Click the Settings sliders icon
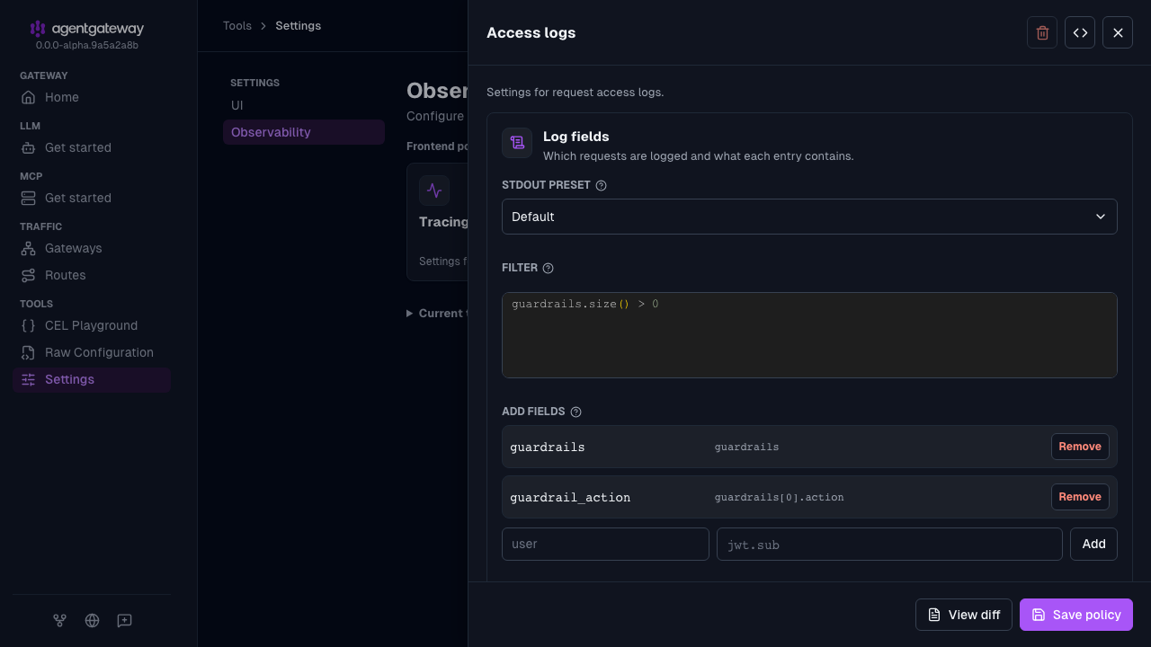The height and width of the screenshot is (647, 1151). pyautogui.click(x=29, y=379)
